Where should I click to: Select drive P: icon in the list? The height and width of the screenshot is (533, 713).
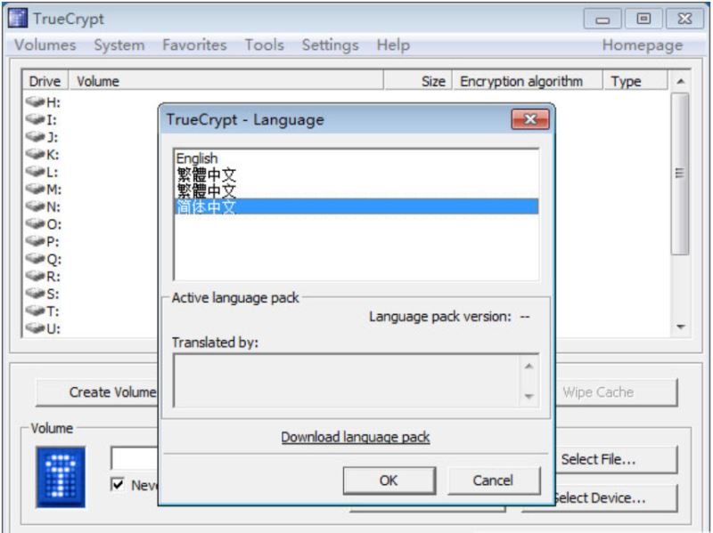pos(35,240)
